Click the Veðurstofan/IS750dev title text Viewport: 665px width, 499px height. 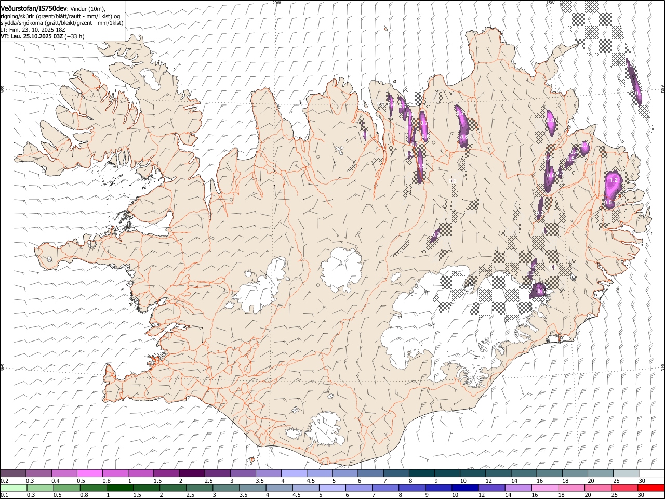click(x=34, y=9)
